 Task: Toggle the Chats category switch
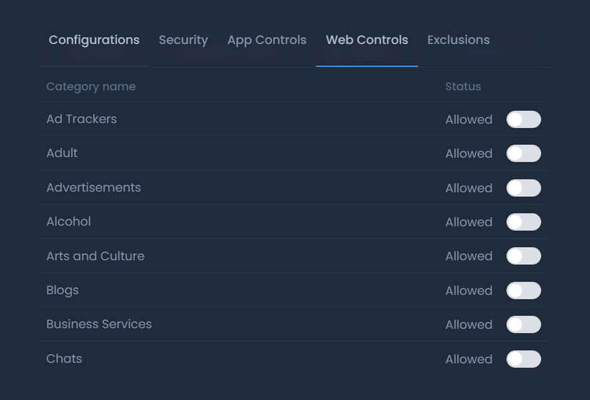click(523, 359)
